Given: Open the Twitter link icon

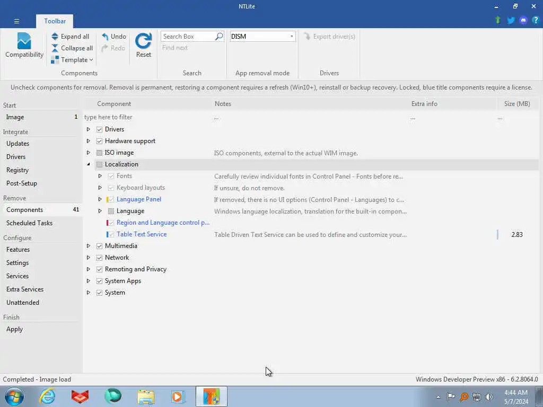Looking at the screenshot, I should coord(511,20).
